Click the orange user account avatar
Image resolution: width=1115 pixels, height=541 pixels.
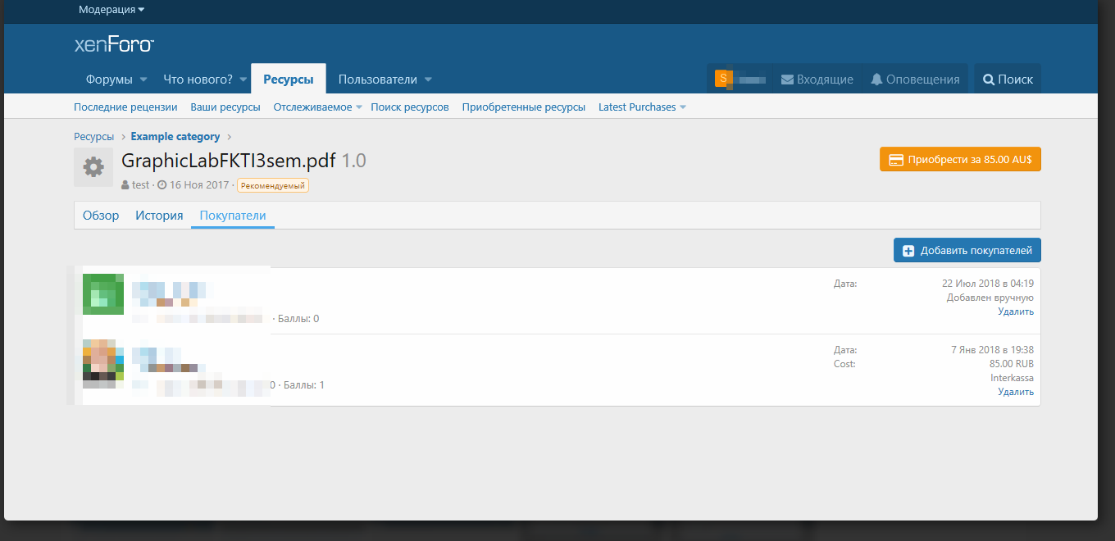[x=722, y=79]
